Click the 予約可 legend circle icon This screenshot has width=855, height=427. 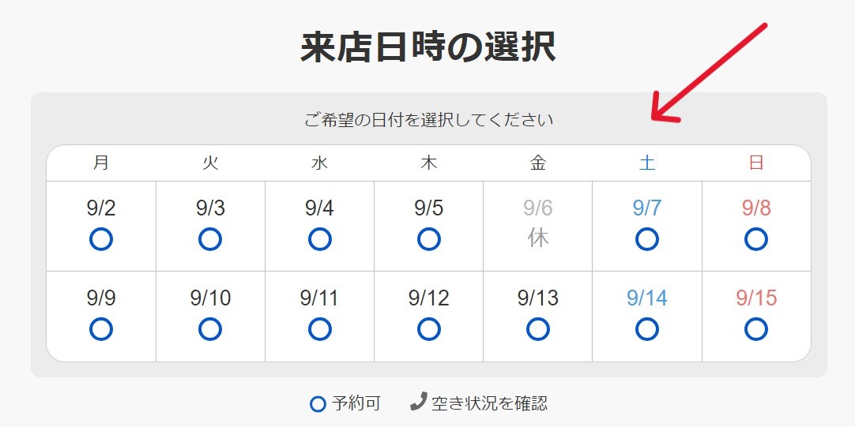click(318, 404)
